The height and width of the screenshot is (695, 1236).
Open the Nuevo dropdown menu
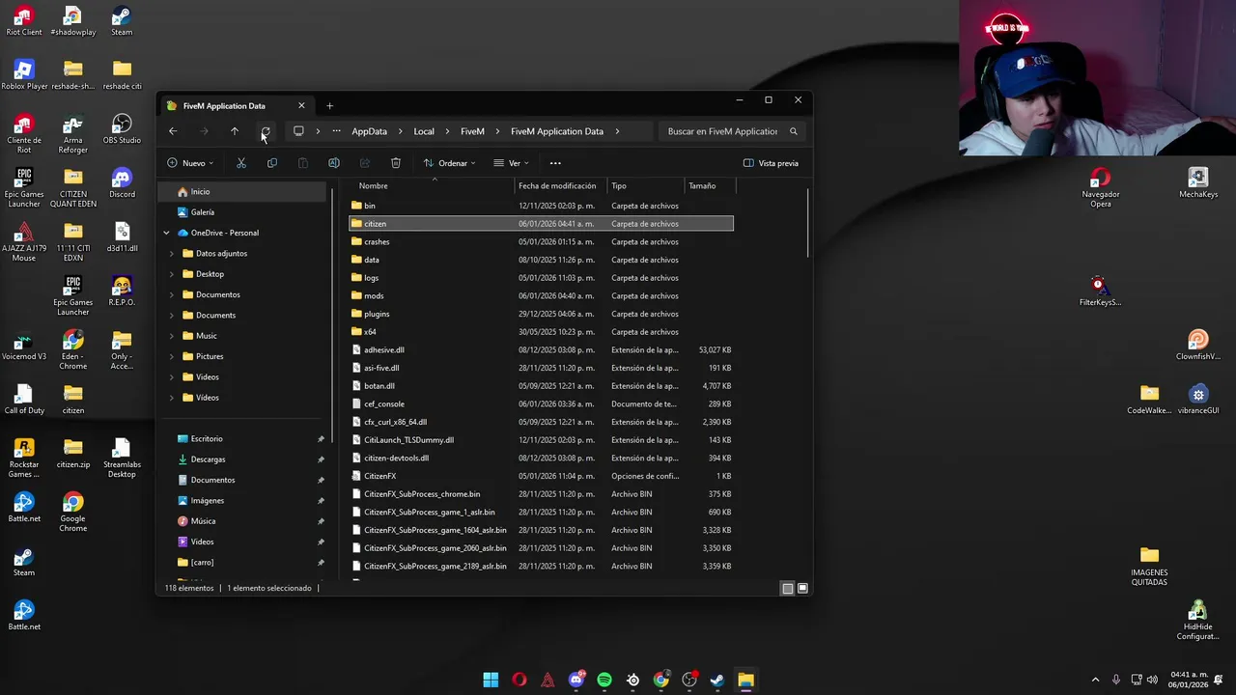[x=190, y=163]
